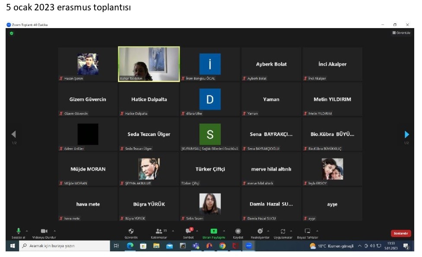Expand video options arrow beside camera

tap(54, 231)
